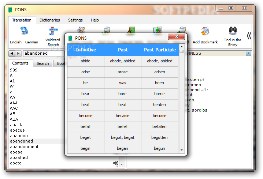This screenshot has width=263, height=179.
Task: Click the speaker pronunciation icon
Action: pyautogui.click(x=115, y=163)
